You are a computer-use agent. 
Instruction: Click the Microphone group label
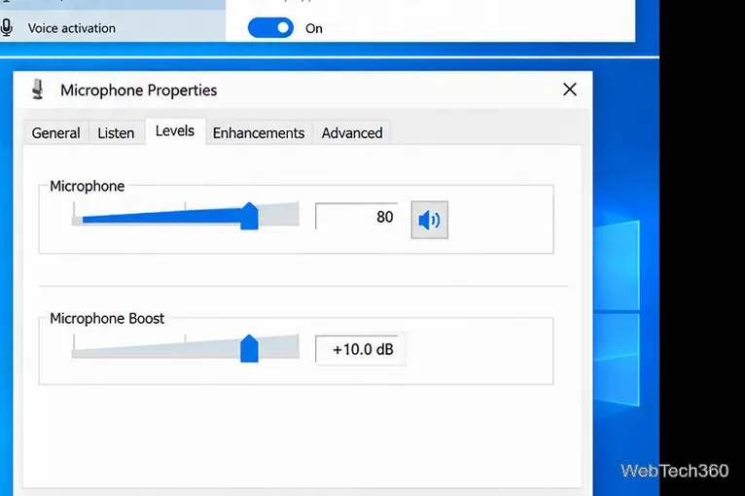(87, 186)
